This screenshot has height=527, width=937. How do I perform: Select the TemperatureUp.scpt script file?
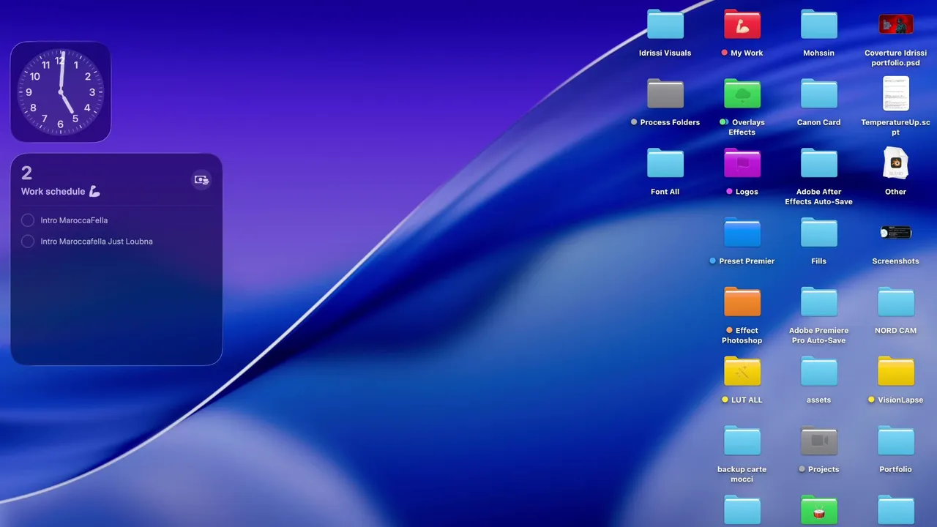click(x=896, y=94)
